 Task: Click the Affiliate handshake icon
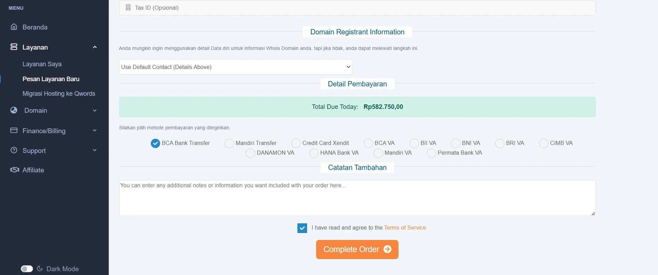(x=15, y=170)
